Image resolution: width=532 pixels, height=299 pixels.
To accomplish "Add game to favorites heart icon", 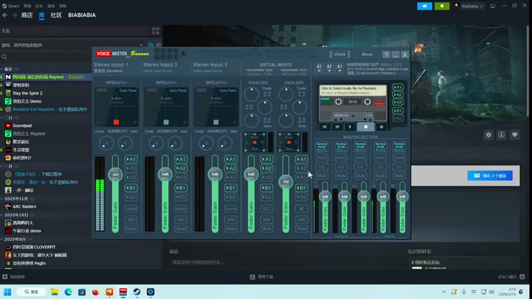I will [515, 135].
